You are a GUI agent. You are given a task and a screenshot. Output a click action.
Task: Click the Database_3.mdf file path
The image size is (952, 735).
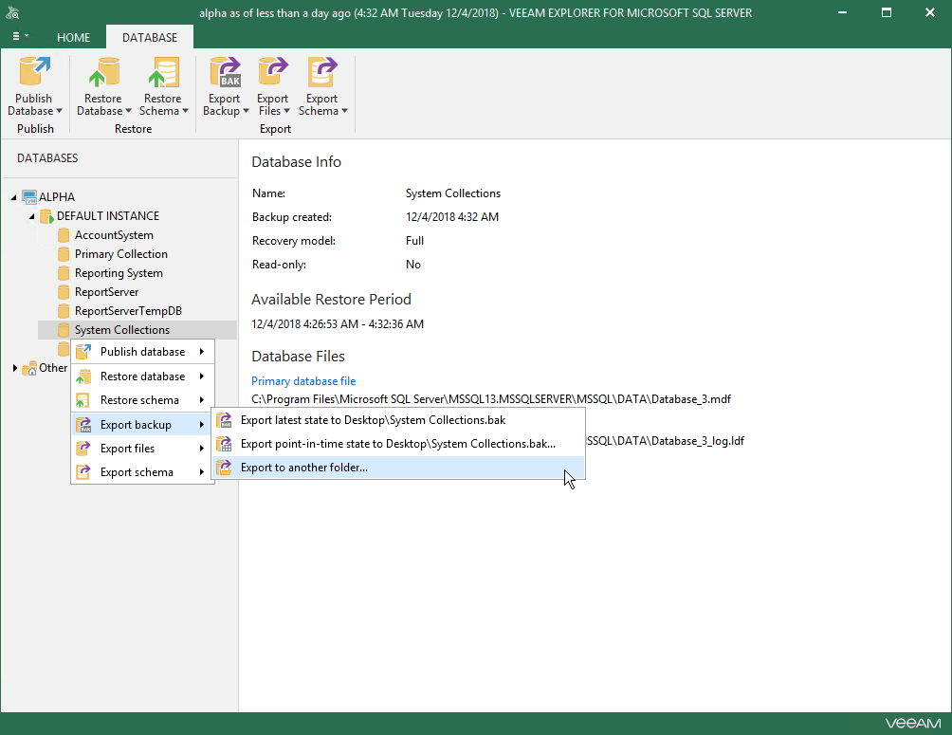coord(491,399)
